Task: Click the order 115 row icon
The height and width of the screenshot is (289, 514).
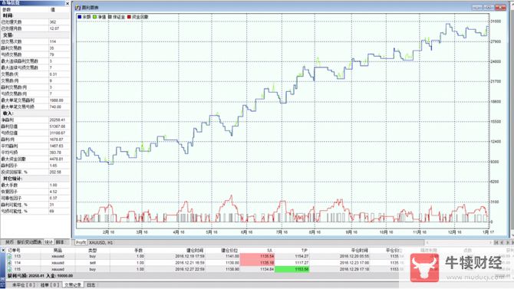Action: pyautogui.click(x=9, y=269)
